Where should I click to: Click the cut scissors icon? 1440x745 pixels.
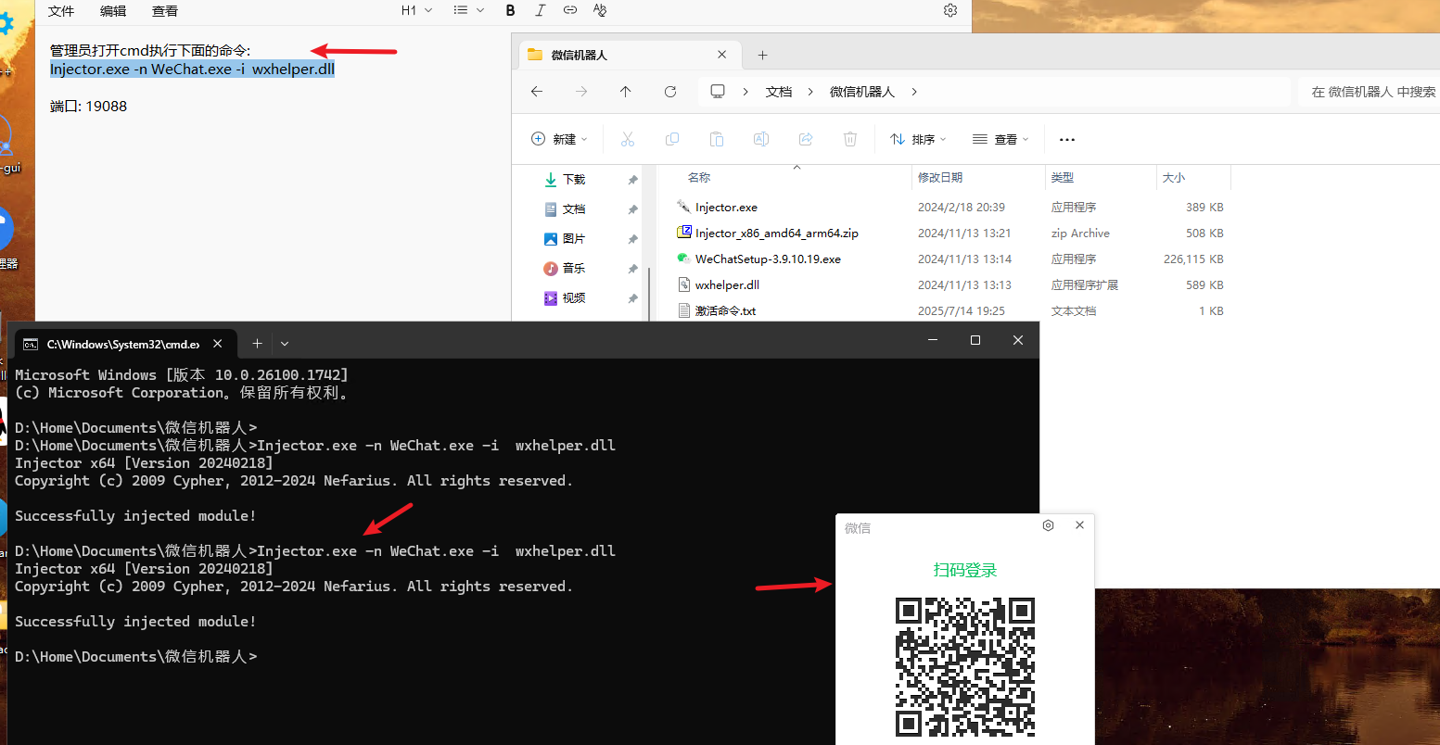tap(628, 139)
